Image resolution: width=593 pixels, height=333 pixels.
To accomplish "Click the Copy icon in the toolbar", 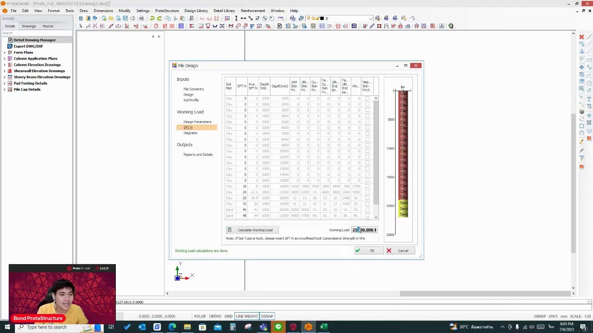I will coord(168,18).
